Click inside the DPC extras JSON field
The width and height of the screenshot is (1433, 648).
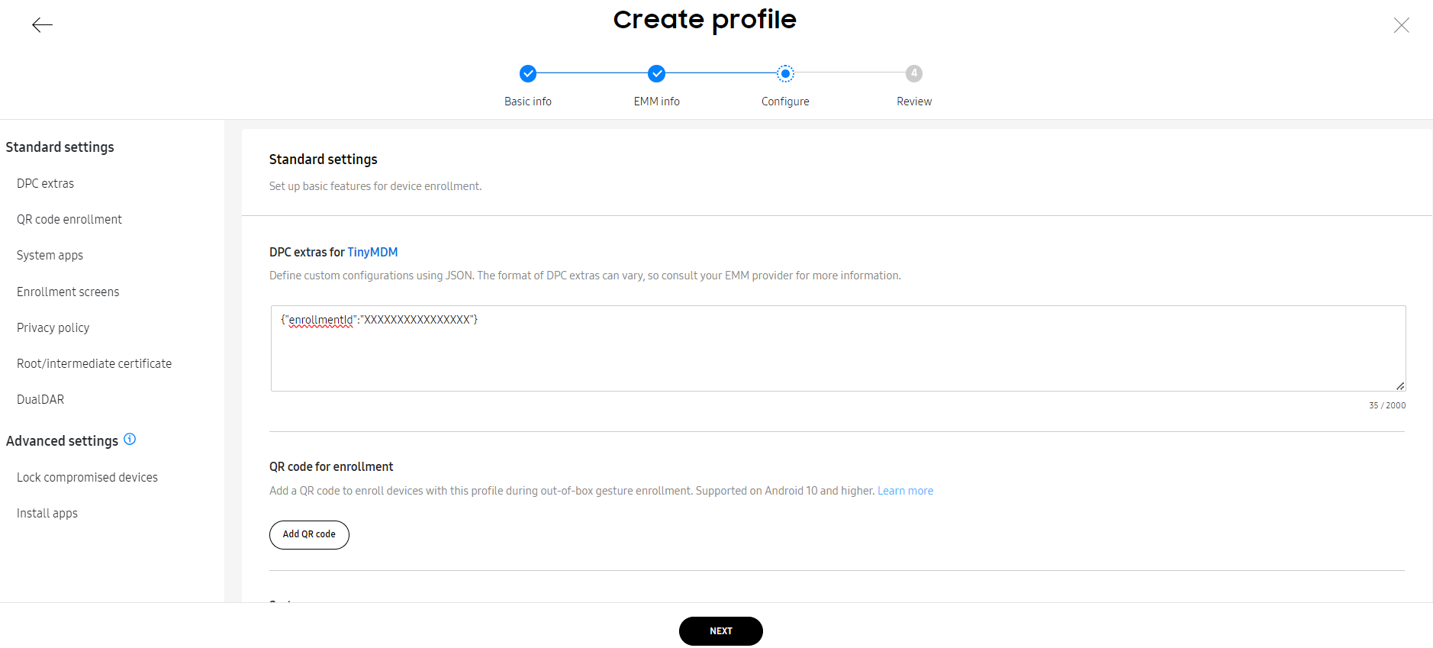click(x=838, y=348)
